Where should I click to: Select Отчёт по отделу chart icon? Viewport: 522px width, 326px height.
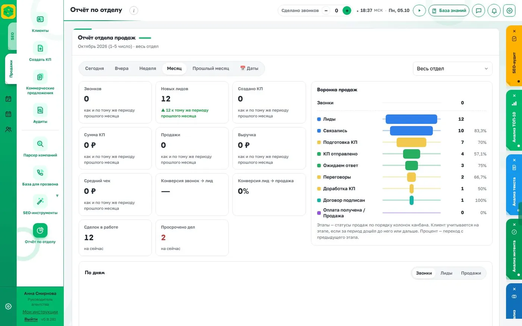(40, 230)
